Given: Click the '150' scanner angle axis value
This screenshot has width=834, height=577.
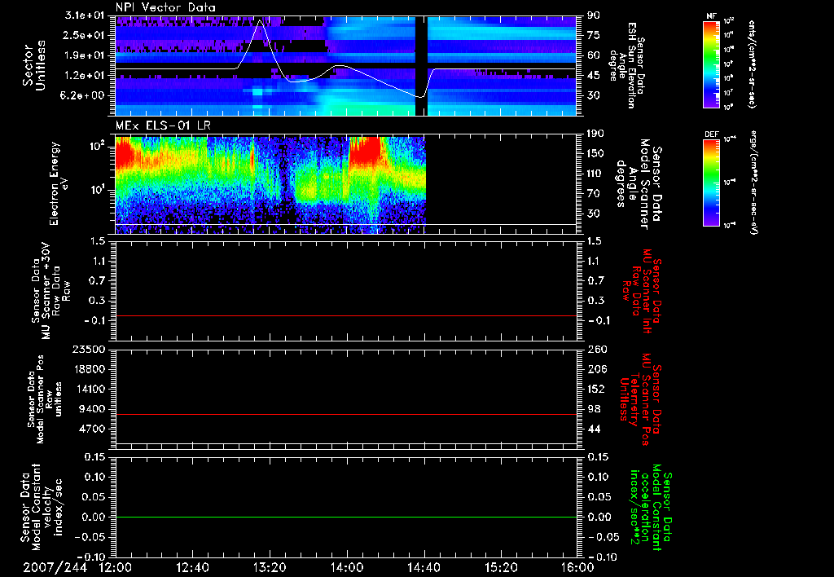Looking at the screenshot, I should pos(595,153).
